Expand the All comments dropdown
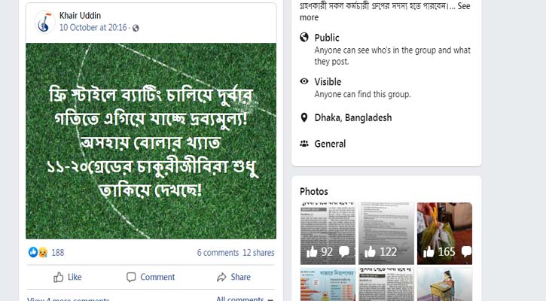Viewport: 546px width, 301px height. tap(245, 299)
